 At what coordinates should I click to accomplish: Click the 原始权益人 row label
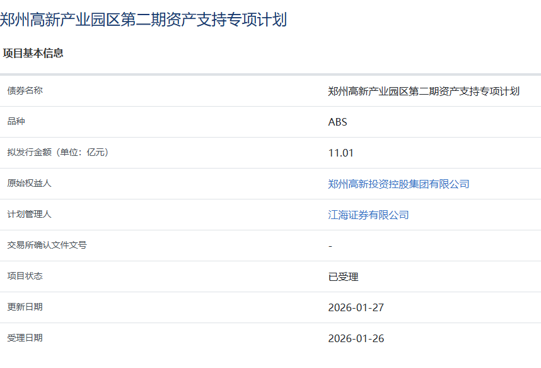click(30, 183)
